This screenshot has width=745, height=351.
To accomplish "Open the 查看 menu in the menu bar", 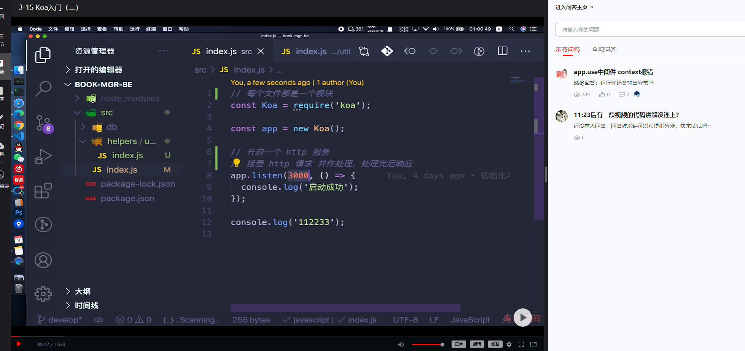I will pyautogui.click(x=102, y=29).
